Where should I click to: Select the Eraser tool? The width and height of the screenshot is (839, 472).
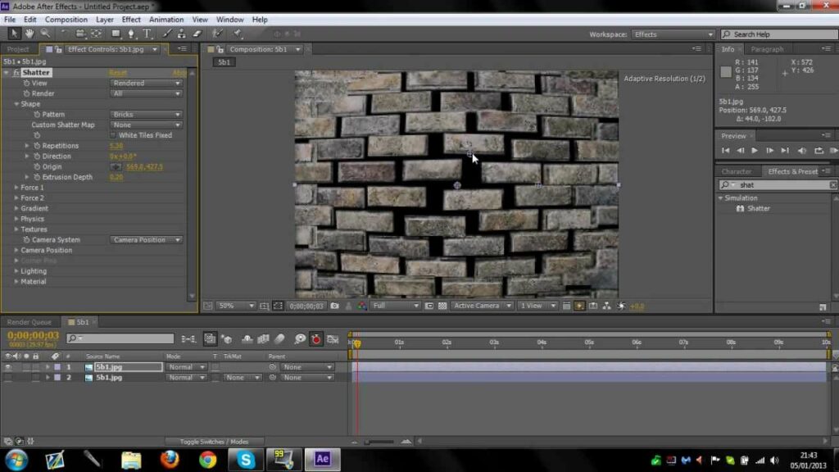tap(197, 34)
